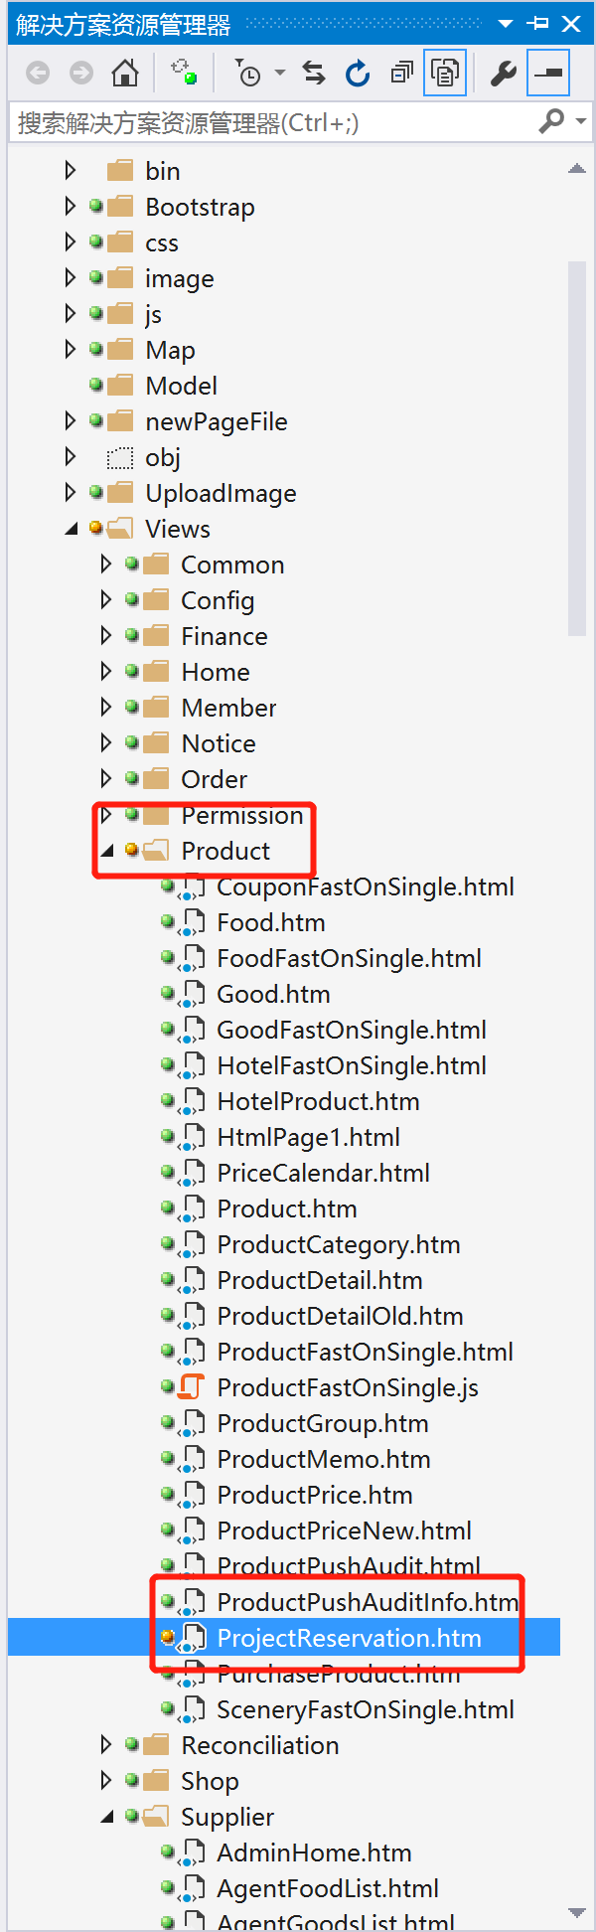Click the Solution Explorer search input field

pyautogui.click(x=268, y=122)
